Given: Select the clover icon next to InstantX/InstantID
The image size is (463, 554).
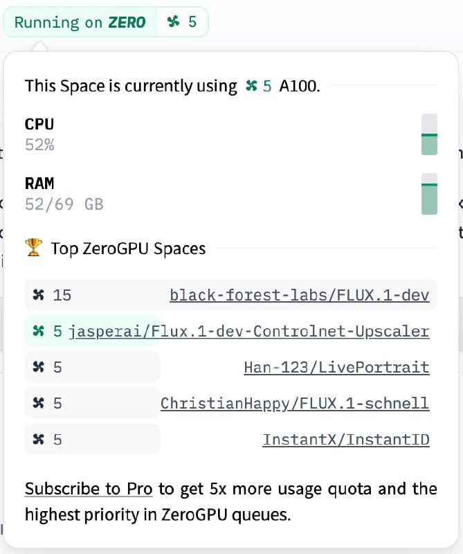Looking at the screenshot, I should [x=39, y=439].
